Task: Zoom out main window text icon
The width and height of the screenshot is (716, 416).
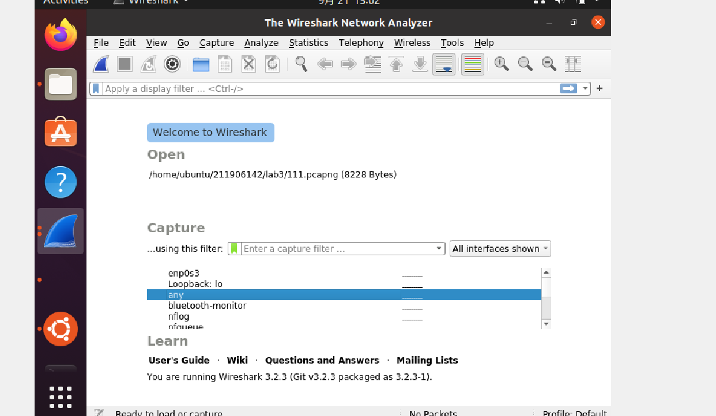Action: pyautogui.click(x=525, y=64)
